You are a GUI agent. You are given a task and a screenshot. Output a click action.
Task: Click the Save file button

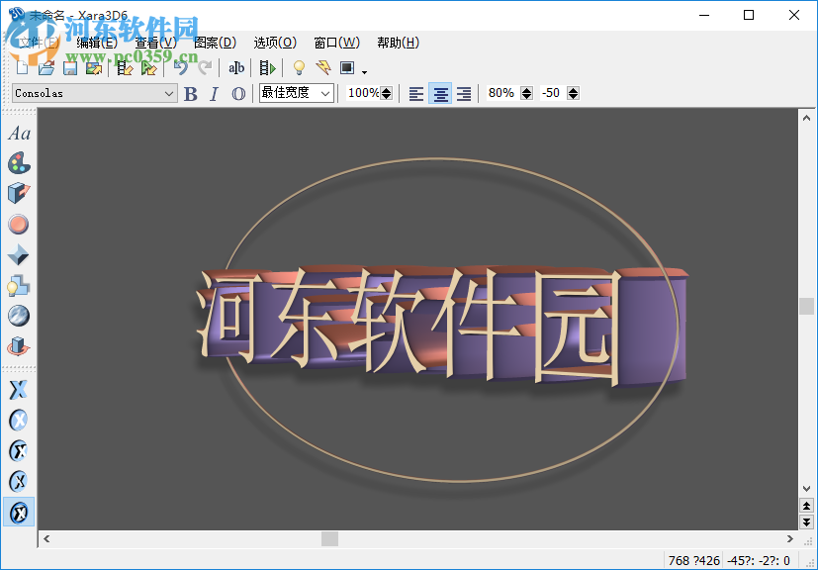click(69, 68)
